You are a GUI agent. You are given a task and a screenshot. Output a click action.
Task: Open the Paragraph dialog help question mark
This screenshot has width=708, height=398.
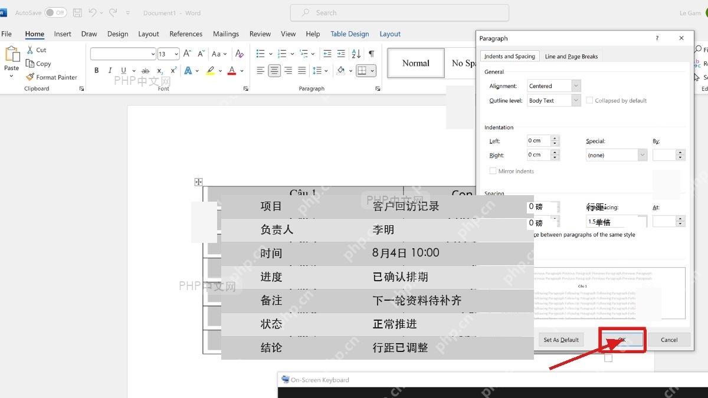pyautogui.click(x=657, y=38)
